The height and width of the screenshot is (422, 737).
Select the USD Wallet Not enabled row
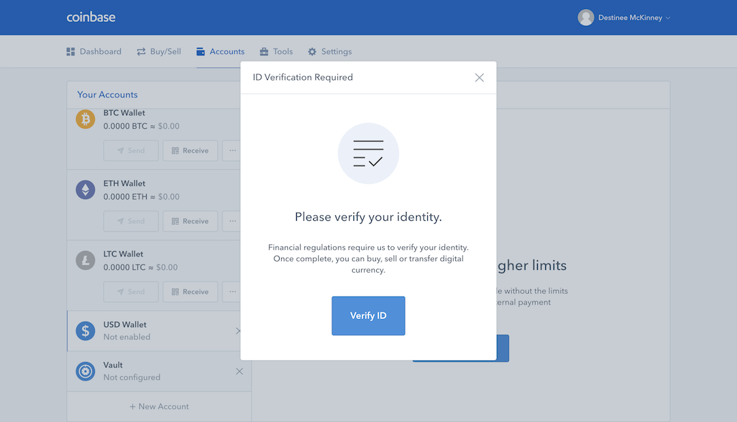154,331
